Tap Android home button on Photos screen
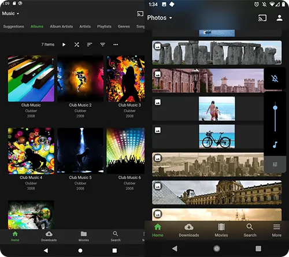The height and width of the screenshot is (257, 289). point(217,248)
